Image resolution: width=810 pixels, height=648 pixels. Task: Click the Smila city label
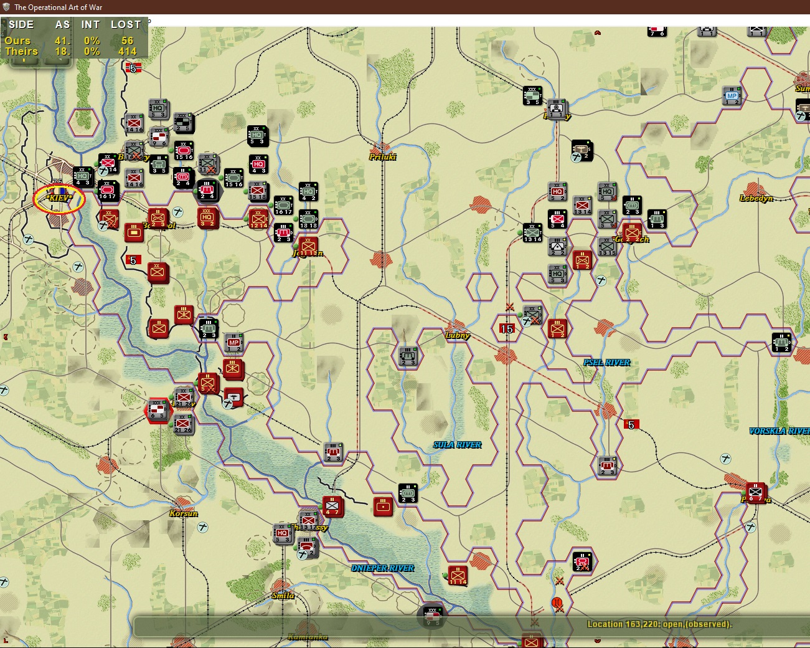tap(283, 595)
